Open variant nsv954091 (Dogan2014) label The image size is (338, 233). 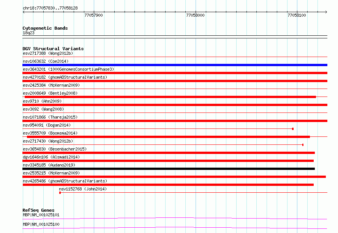[47, 125]
